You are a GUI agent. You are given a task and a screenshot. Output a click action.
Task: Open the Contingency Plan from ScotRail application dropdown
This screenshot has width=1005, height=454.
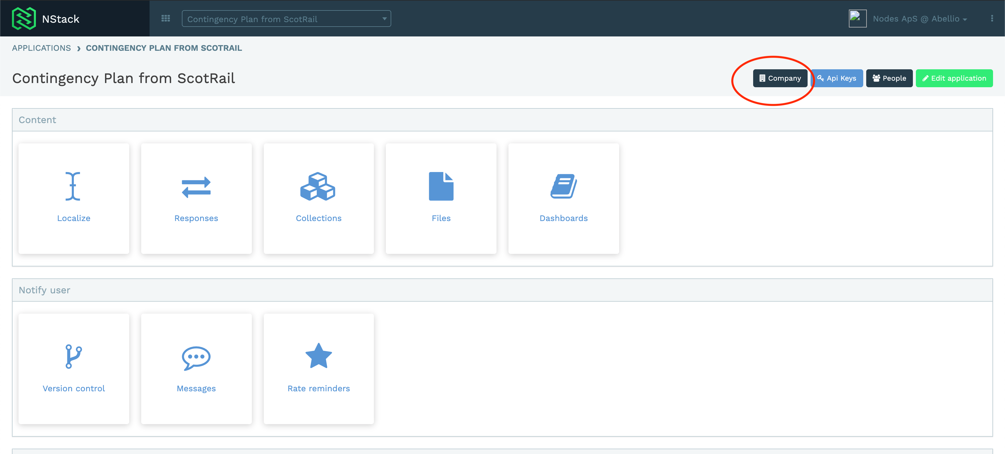[x=286, y=19]
